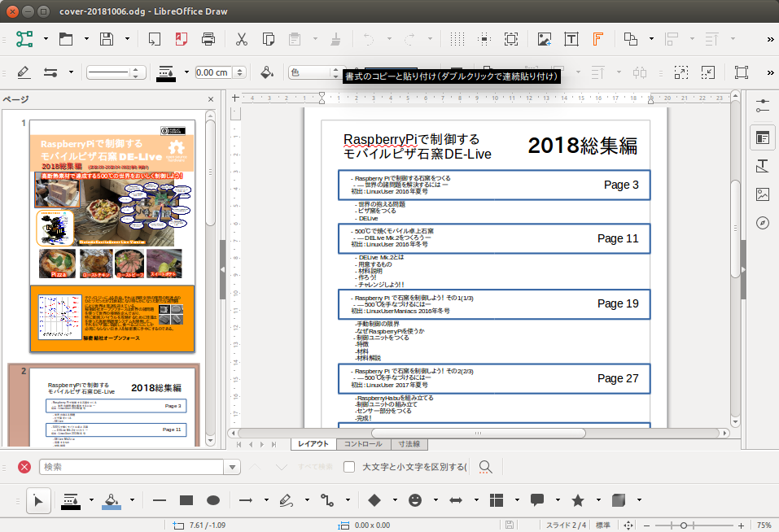This screenshot has height=532, width=779.
Task: Focus the 検索 search input field
Action: pyautogui.click(x=132, y=467)
